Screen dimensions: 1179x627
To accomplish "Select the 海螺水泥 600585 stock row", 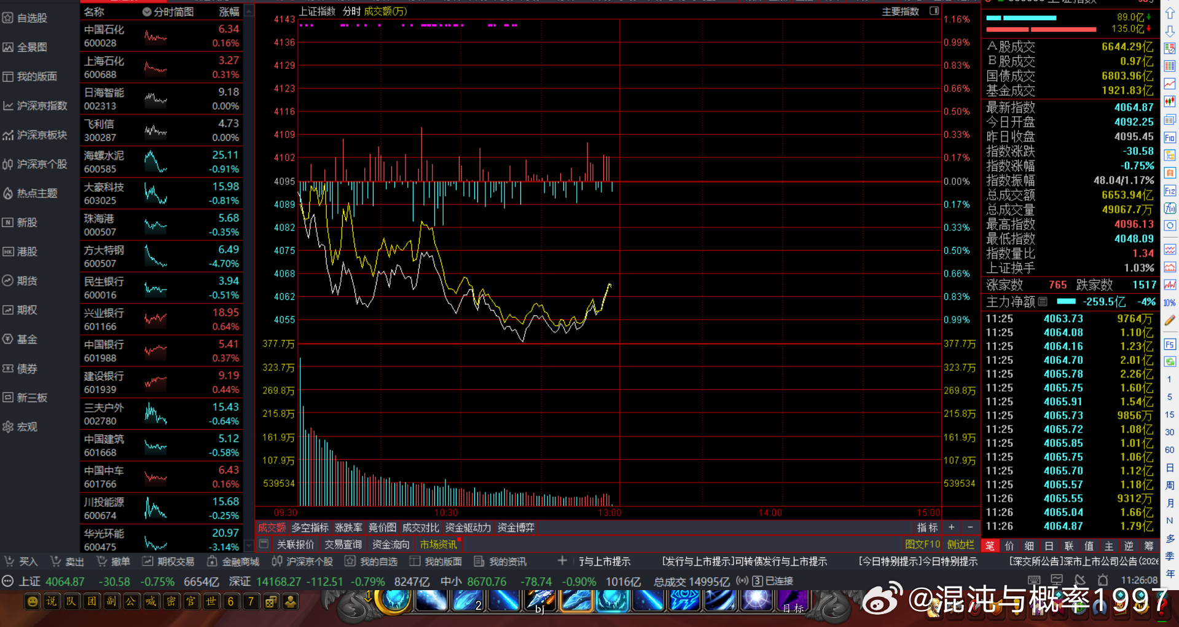I will click(x=162, y=162).
